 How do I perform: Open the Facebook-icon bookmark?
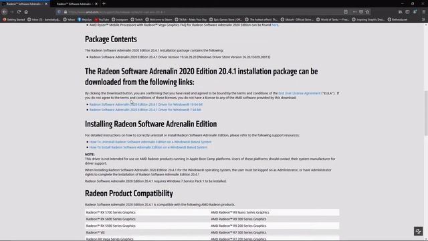[x=85, y=19]
